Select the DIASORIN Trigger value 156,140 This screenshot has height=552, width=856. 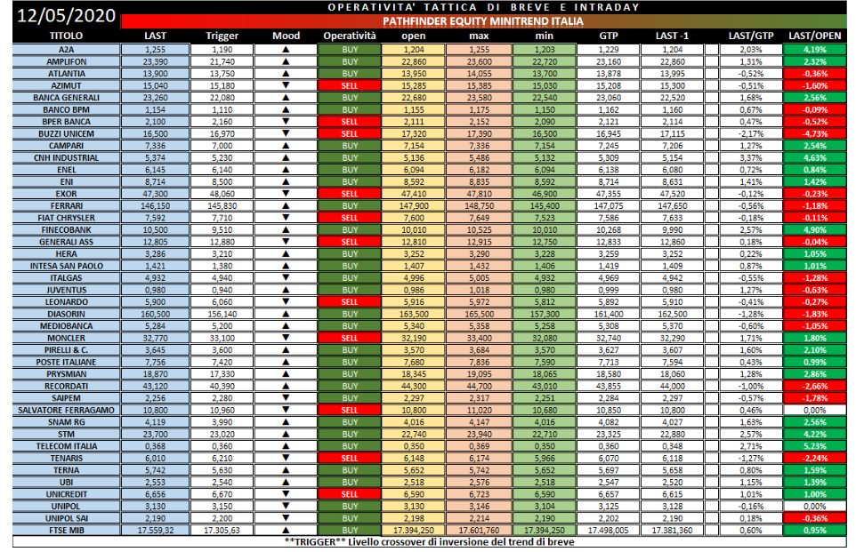point(222,314)
